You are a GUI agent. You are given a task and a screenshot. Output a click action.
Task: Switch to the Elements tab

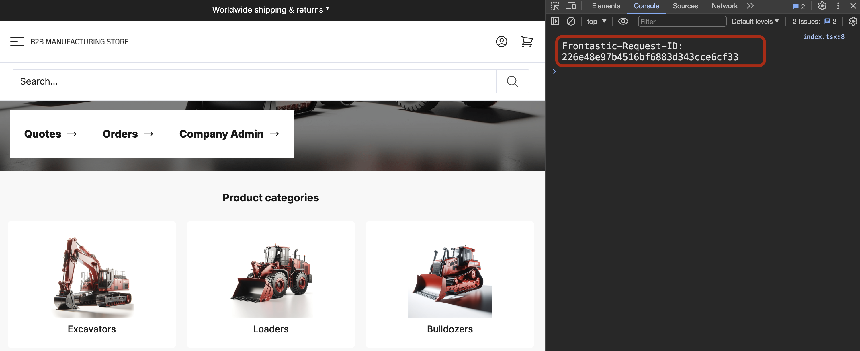tap(606, 6)
